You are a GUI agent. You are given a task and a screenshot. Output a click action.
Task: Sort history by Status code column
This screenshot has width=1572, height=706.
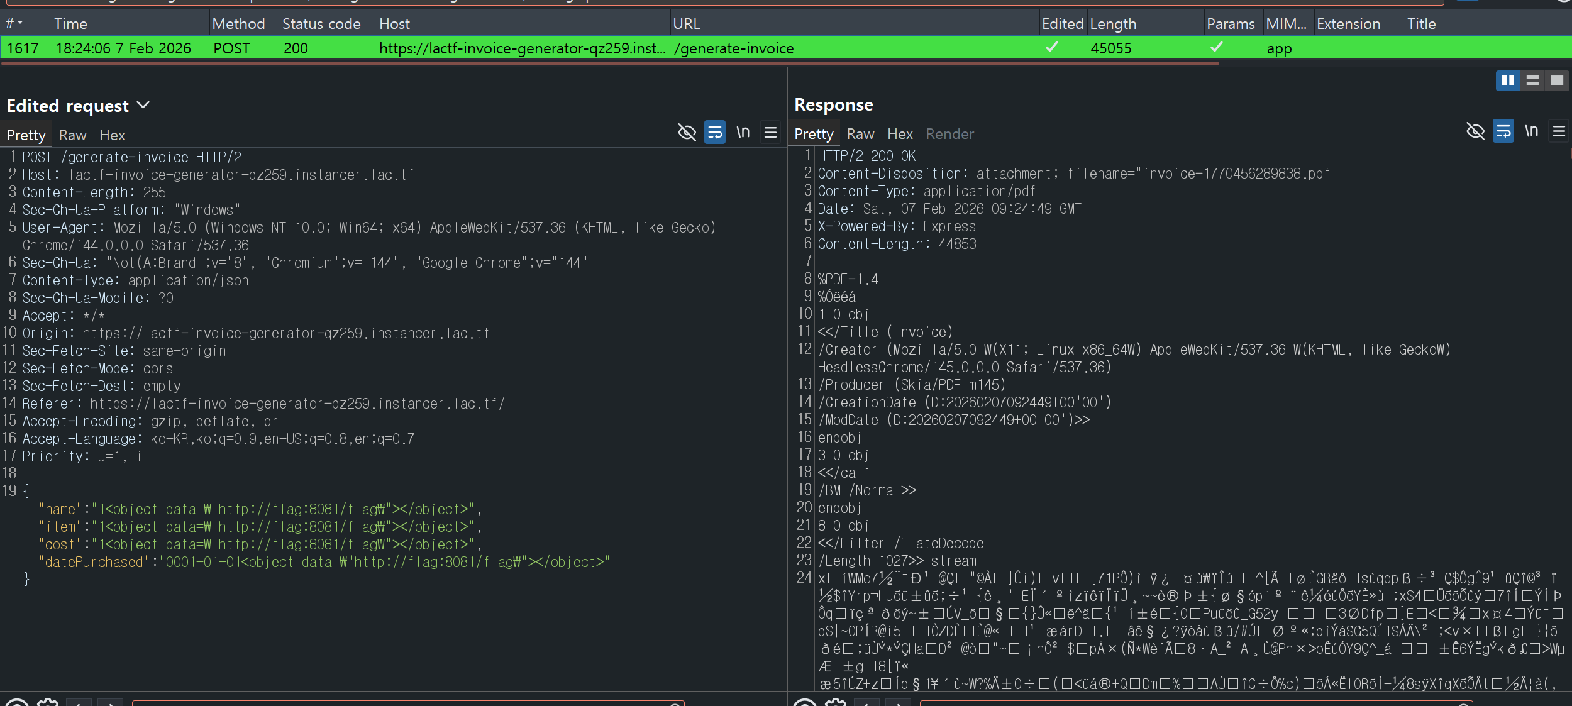pyautogui.click(x=321, y=24)
